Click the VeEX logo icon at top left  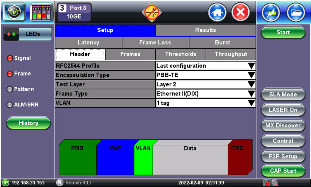(14, 13)
